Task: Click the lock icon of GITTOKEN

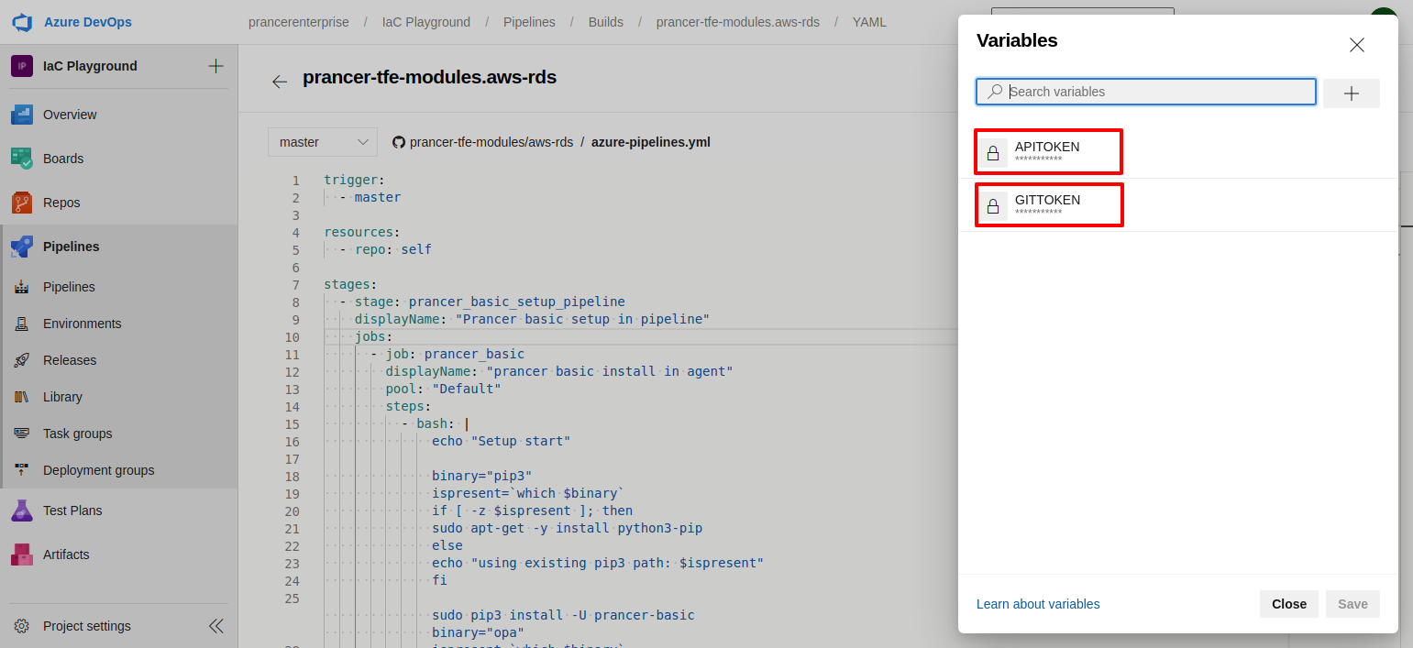Action: [992, 206]
